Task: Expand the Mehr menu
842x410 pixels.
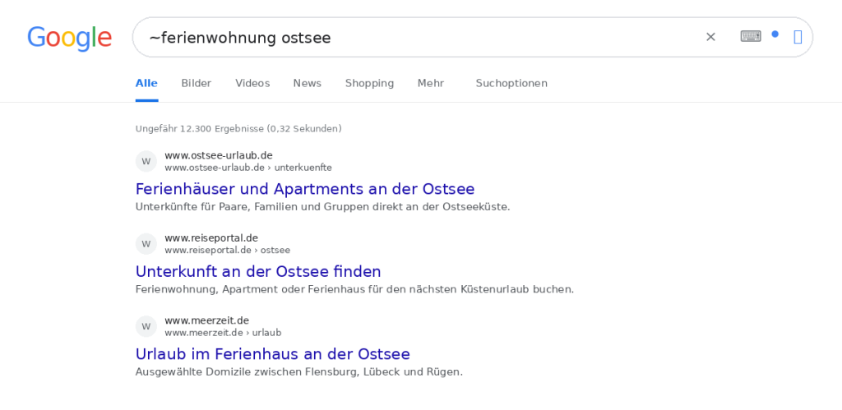Action: 431,83
